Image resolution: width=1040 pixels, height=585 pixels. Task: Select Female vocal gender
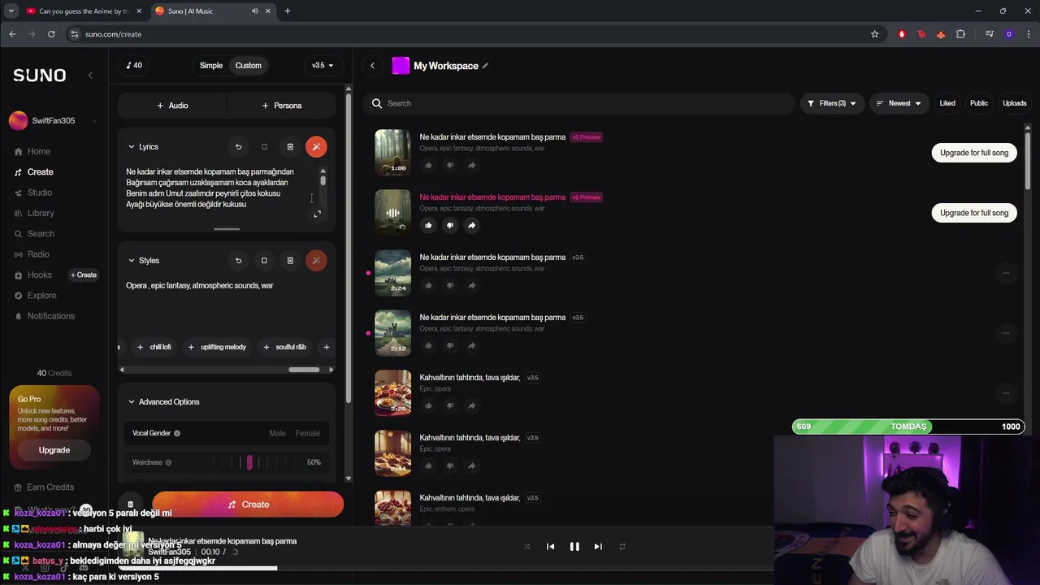(308, 433)
